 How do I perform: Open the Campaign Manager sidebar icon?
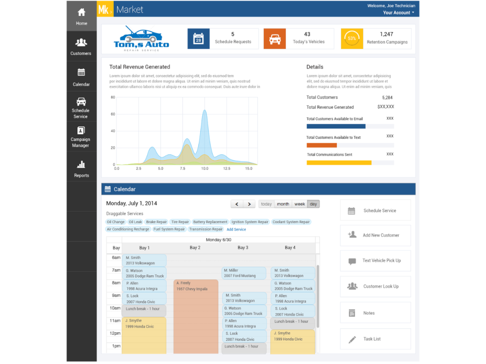click(x=81, y=131)
